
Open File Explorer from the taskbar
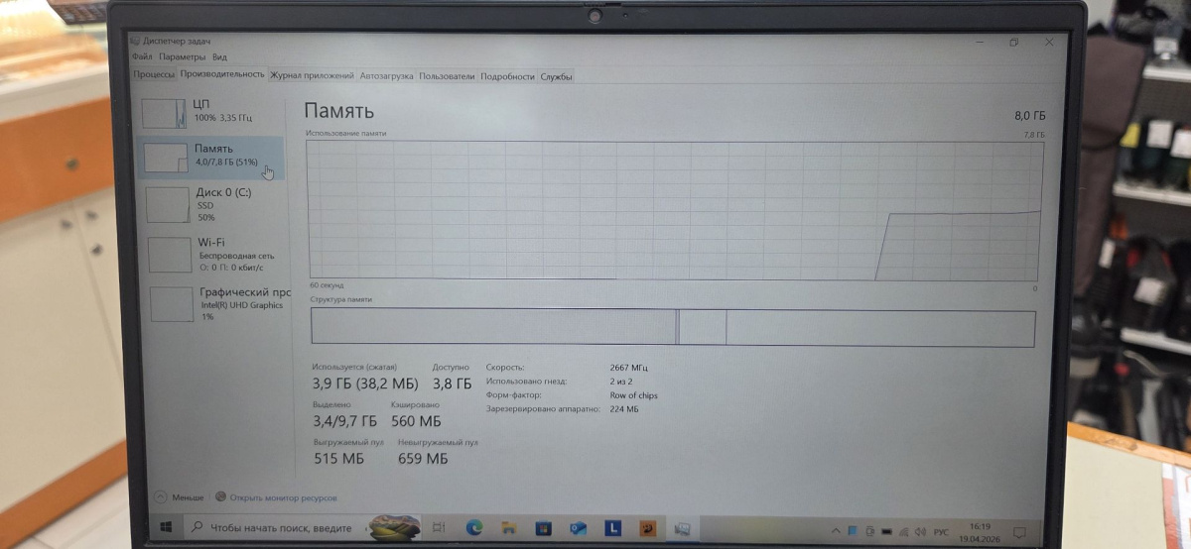508,528
